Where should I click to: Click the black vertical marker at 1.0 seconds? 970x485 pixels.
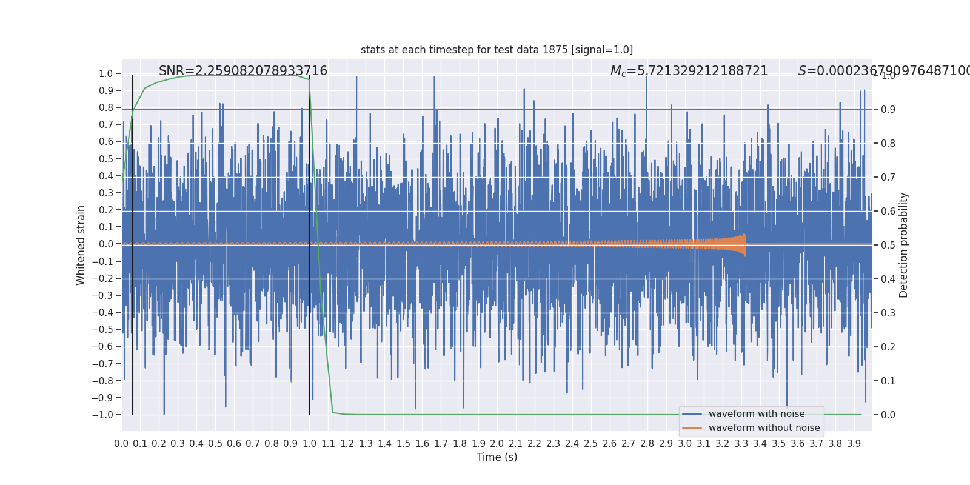click(309, 245)
